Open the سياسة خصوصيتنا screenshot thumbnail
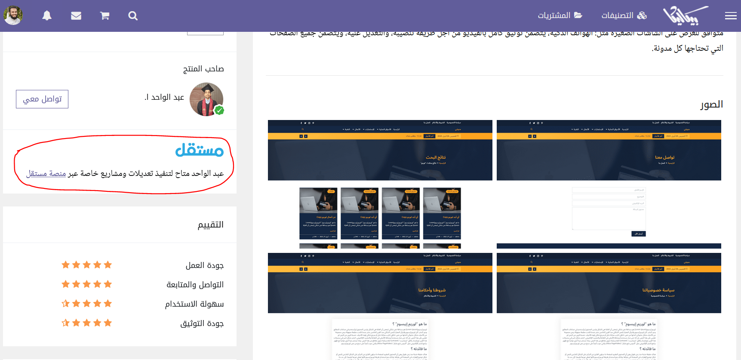741x360 pixels. coord(609,306)
